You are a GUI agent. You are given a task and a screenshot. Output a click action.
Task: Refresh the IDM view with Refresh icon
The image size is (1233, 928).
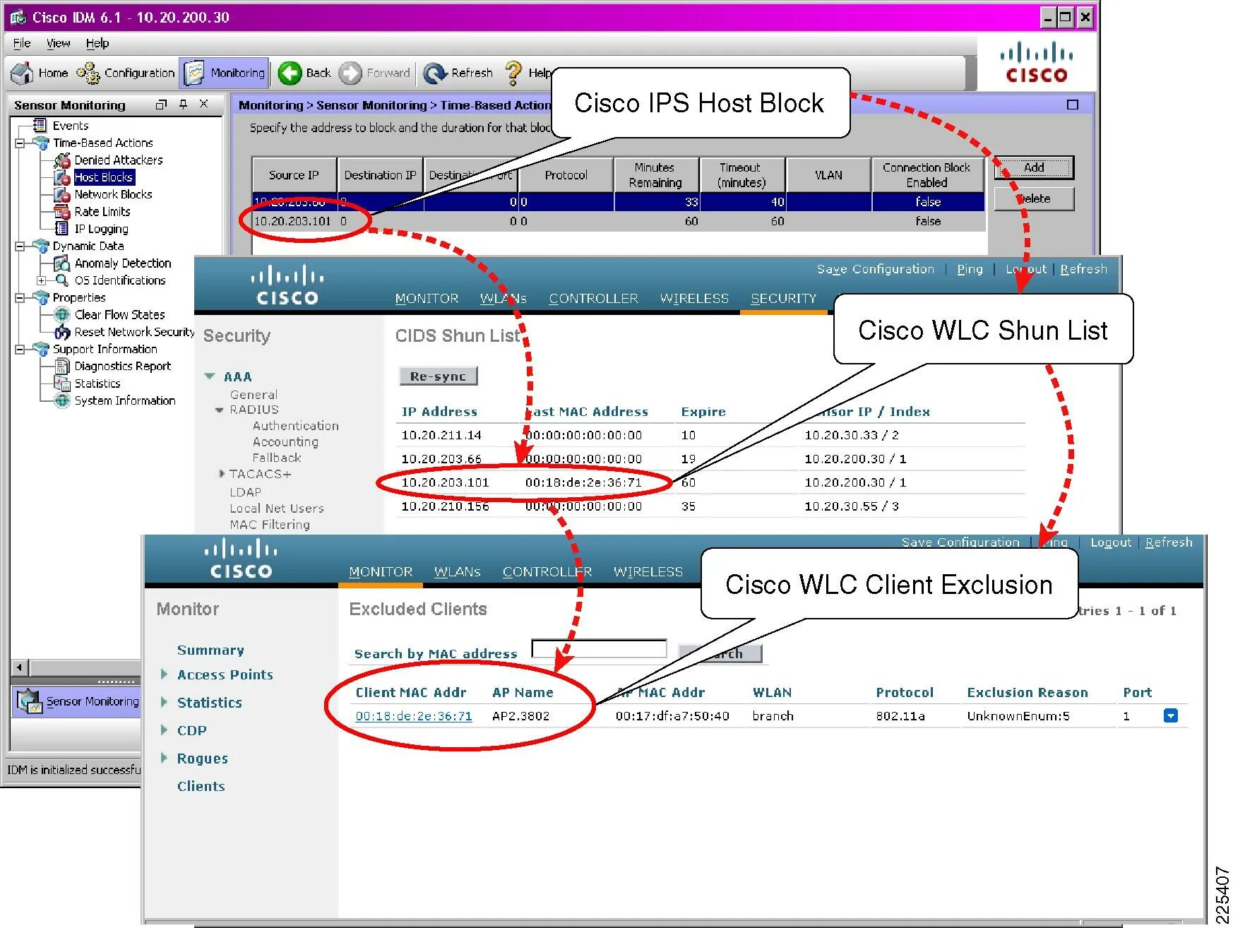435,73
